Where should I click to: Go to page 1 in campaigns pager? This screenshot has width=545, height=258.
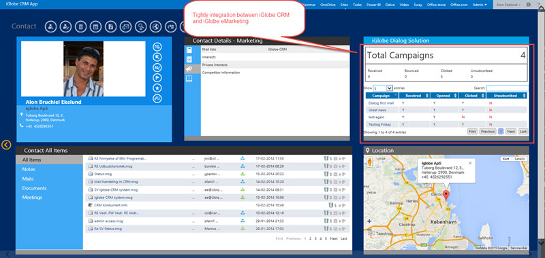click(x=501, y=132)
